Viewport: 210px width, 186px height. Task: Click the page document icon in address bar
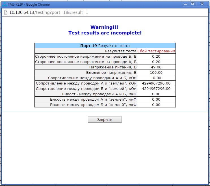pyautogui.click(x=6, y=12)
